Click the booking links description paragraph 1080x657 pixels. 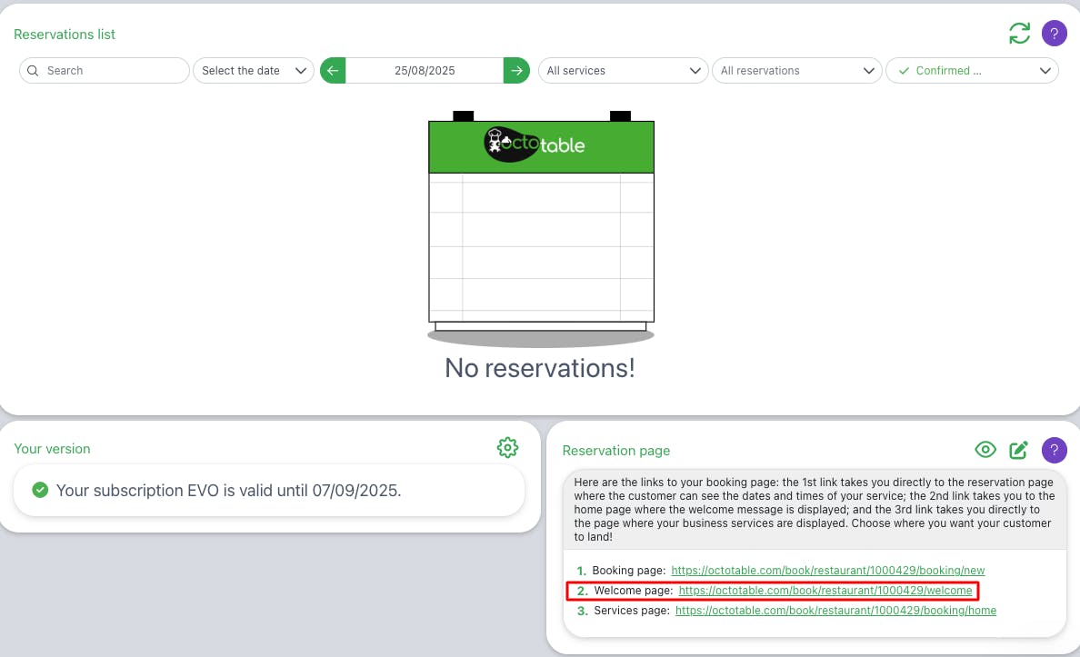815,510
